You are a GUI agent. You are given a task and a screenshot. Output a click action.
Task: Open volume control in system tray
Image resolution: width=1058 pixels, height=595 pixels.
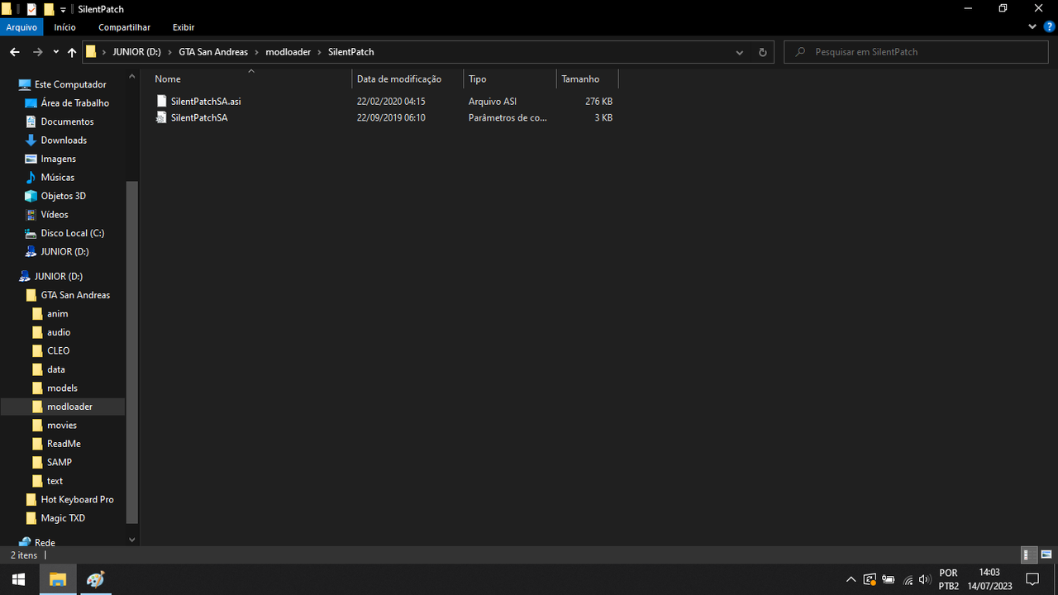924,579
